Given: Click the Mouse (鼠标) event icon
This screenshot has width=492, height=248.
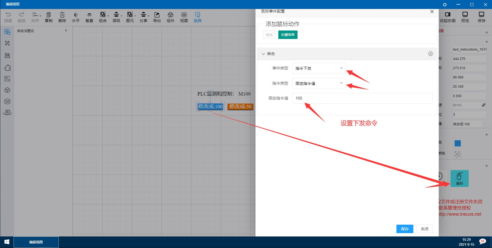Looking at the screenshot, I should pos(459,178).
